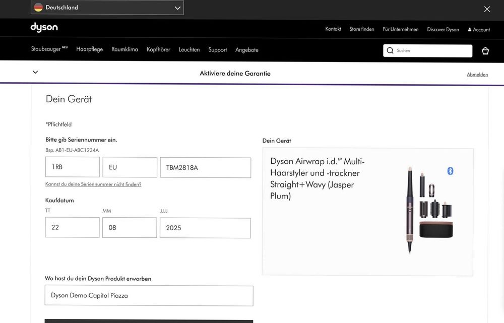Viewport: 504px width, 323px height.
Task: Click the day field showing 22
Action: tap(72, 227)
